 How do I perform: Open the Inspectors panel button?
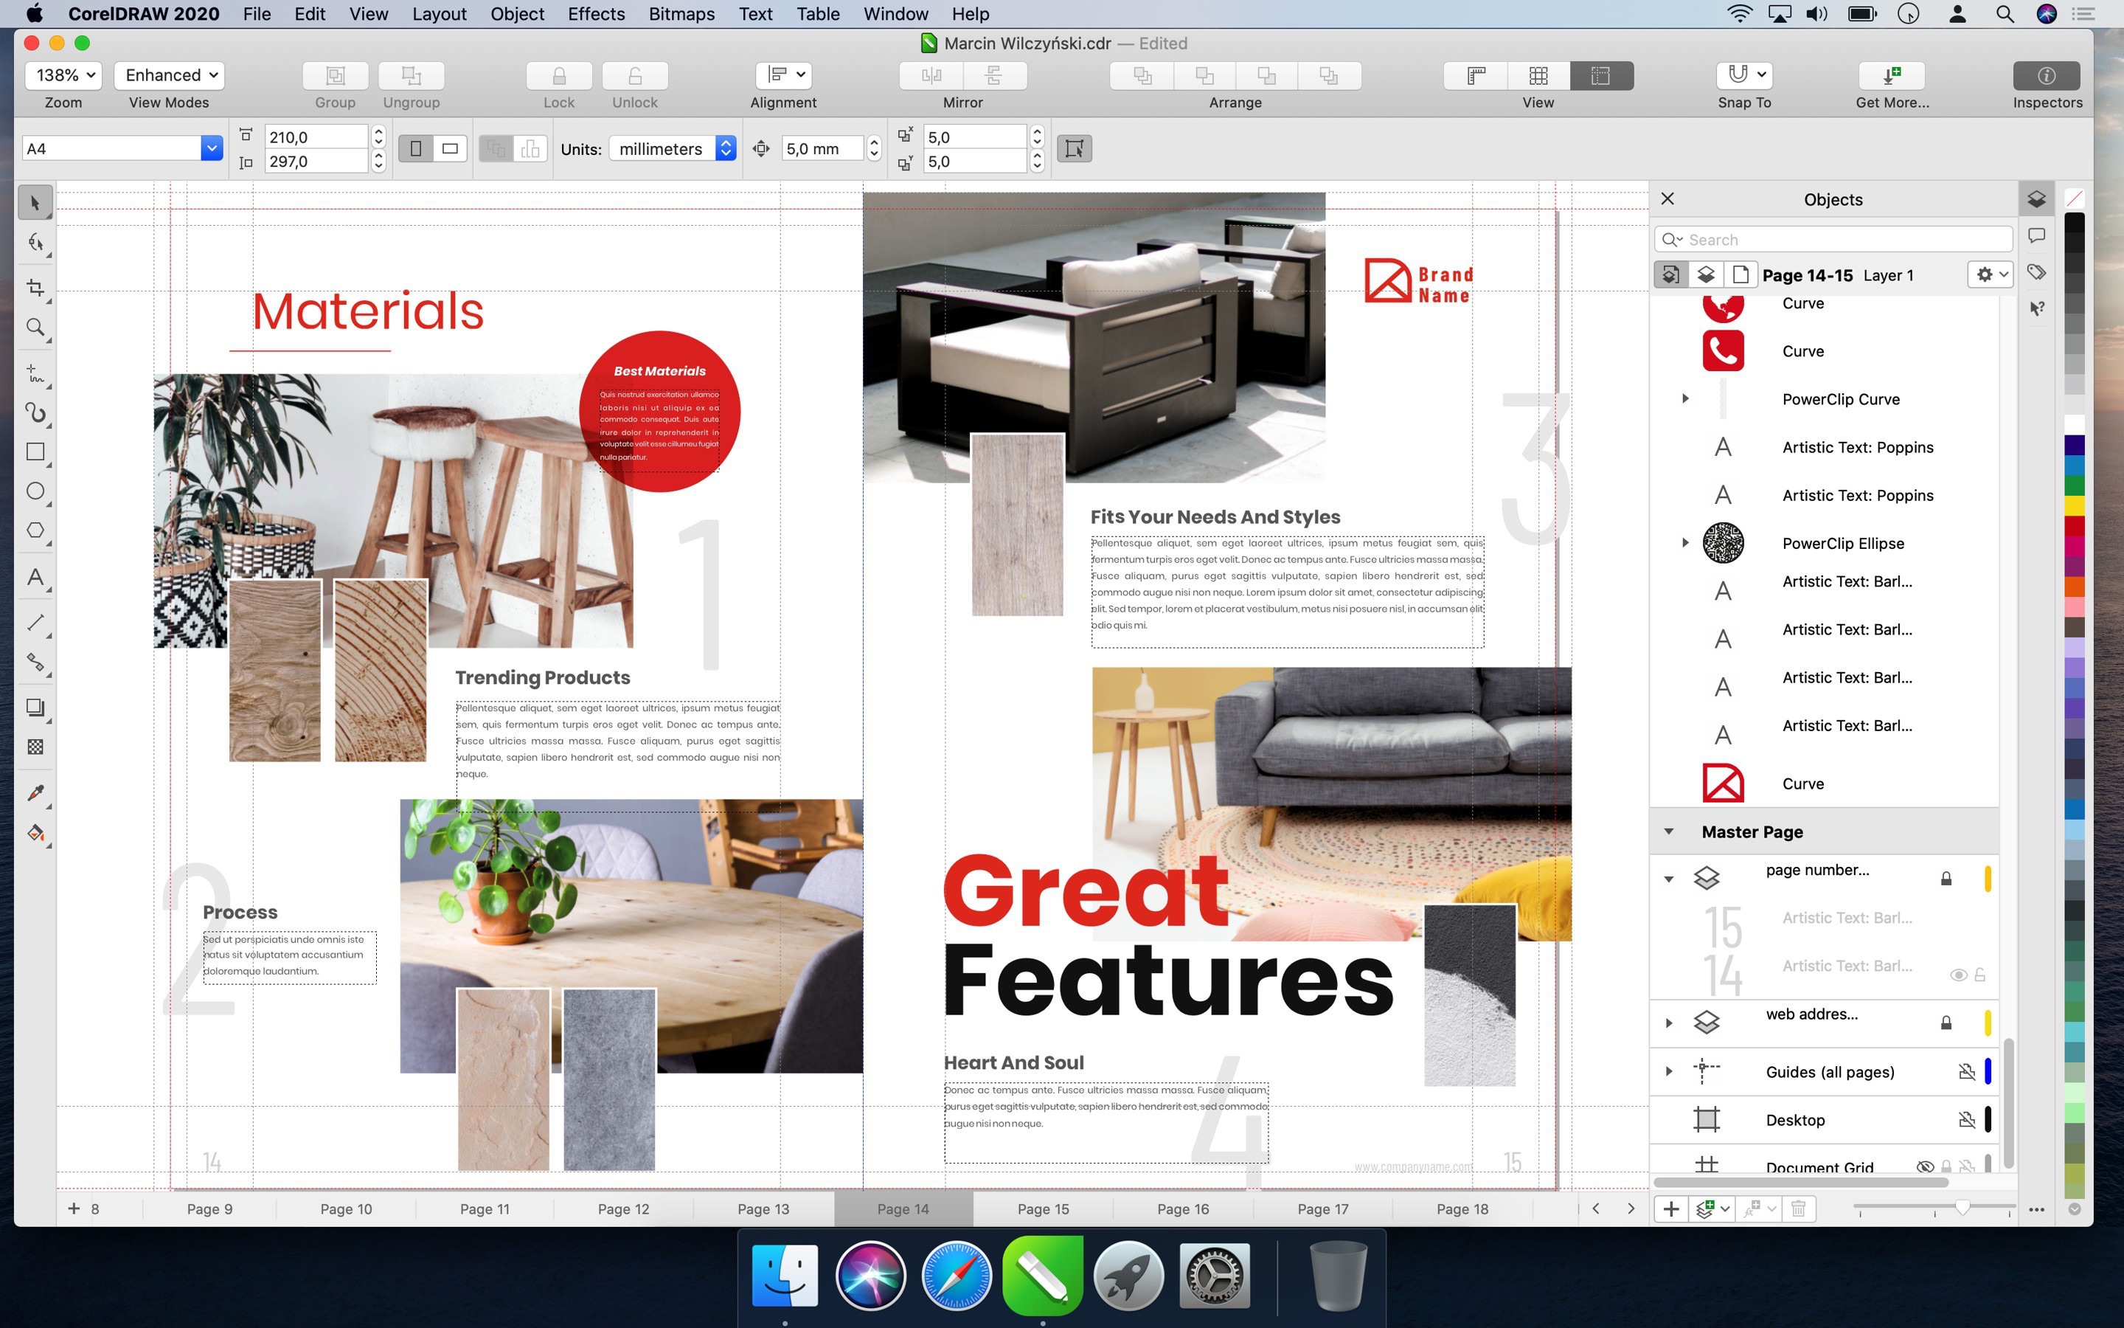click(2046, 75)
